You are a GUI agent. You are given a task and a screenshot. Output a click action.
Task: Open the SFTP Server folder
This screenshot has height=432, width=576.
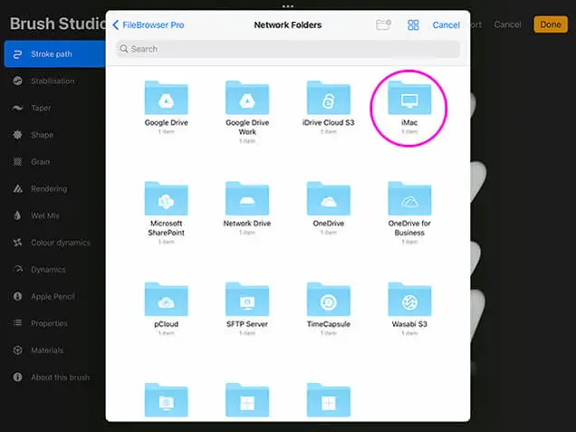click(247, 300)
